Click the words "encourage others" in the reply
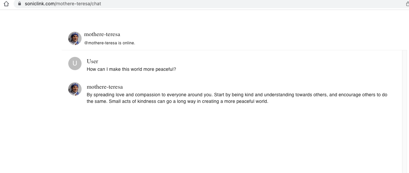Screen dimensions: 409x173 356,95
